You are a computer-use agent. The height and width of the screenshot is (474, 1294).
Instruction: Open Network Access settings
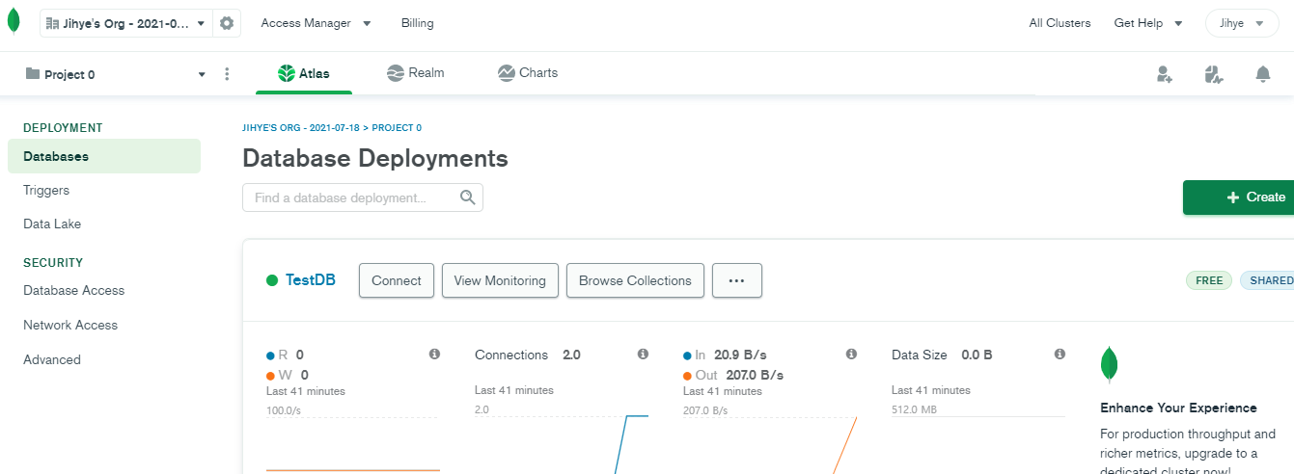[70, 326]
